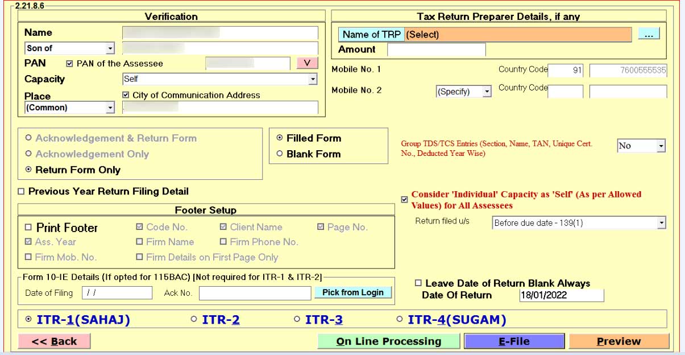
Task: Click the pink V button next to PAN
Action: pyautogui.click(x=307, y=63)
